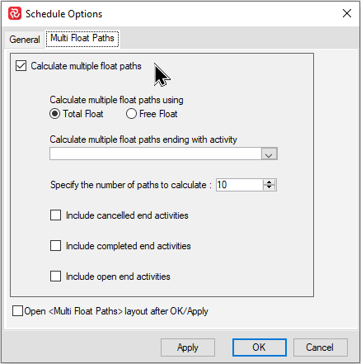The image size is (361, 364).
Task: Click the Apply button
Action: (x=188, y=347)
